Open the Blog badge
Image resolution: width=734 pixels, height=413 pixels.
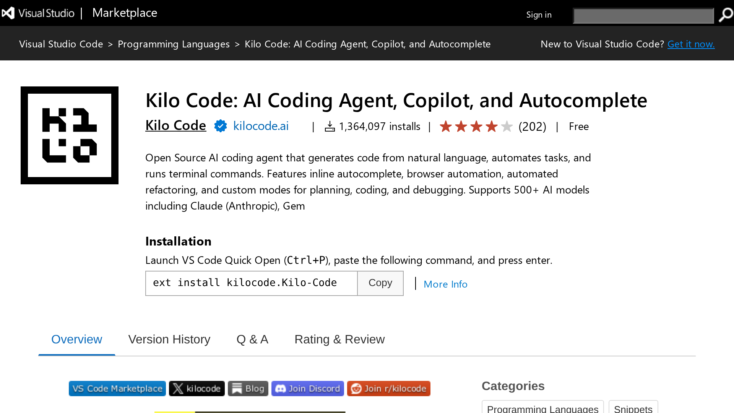(248, 389)
